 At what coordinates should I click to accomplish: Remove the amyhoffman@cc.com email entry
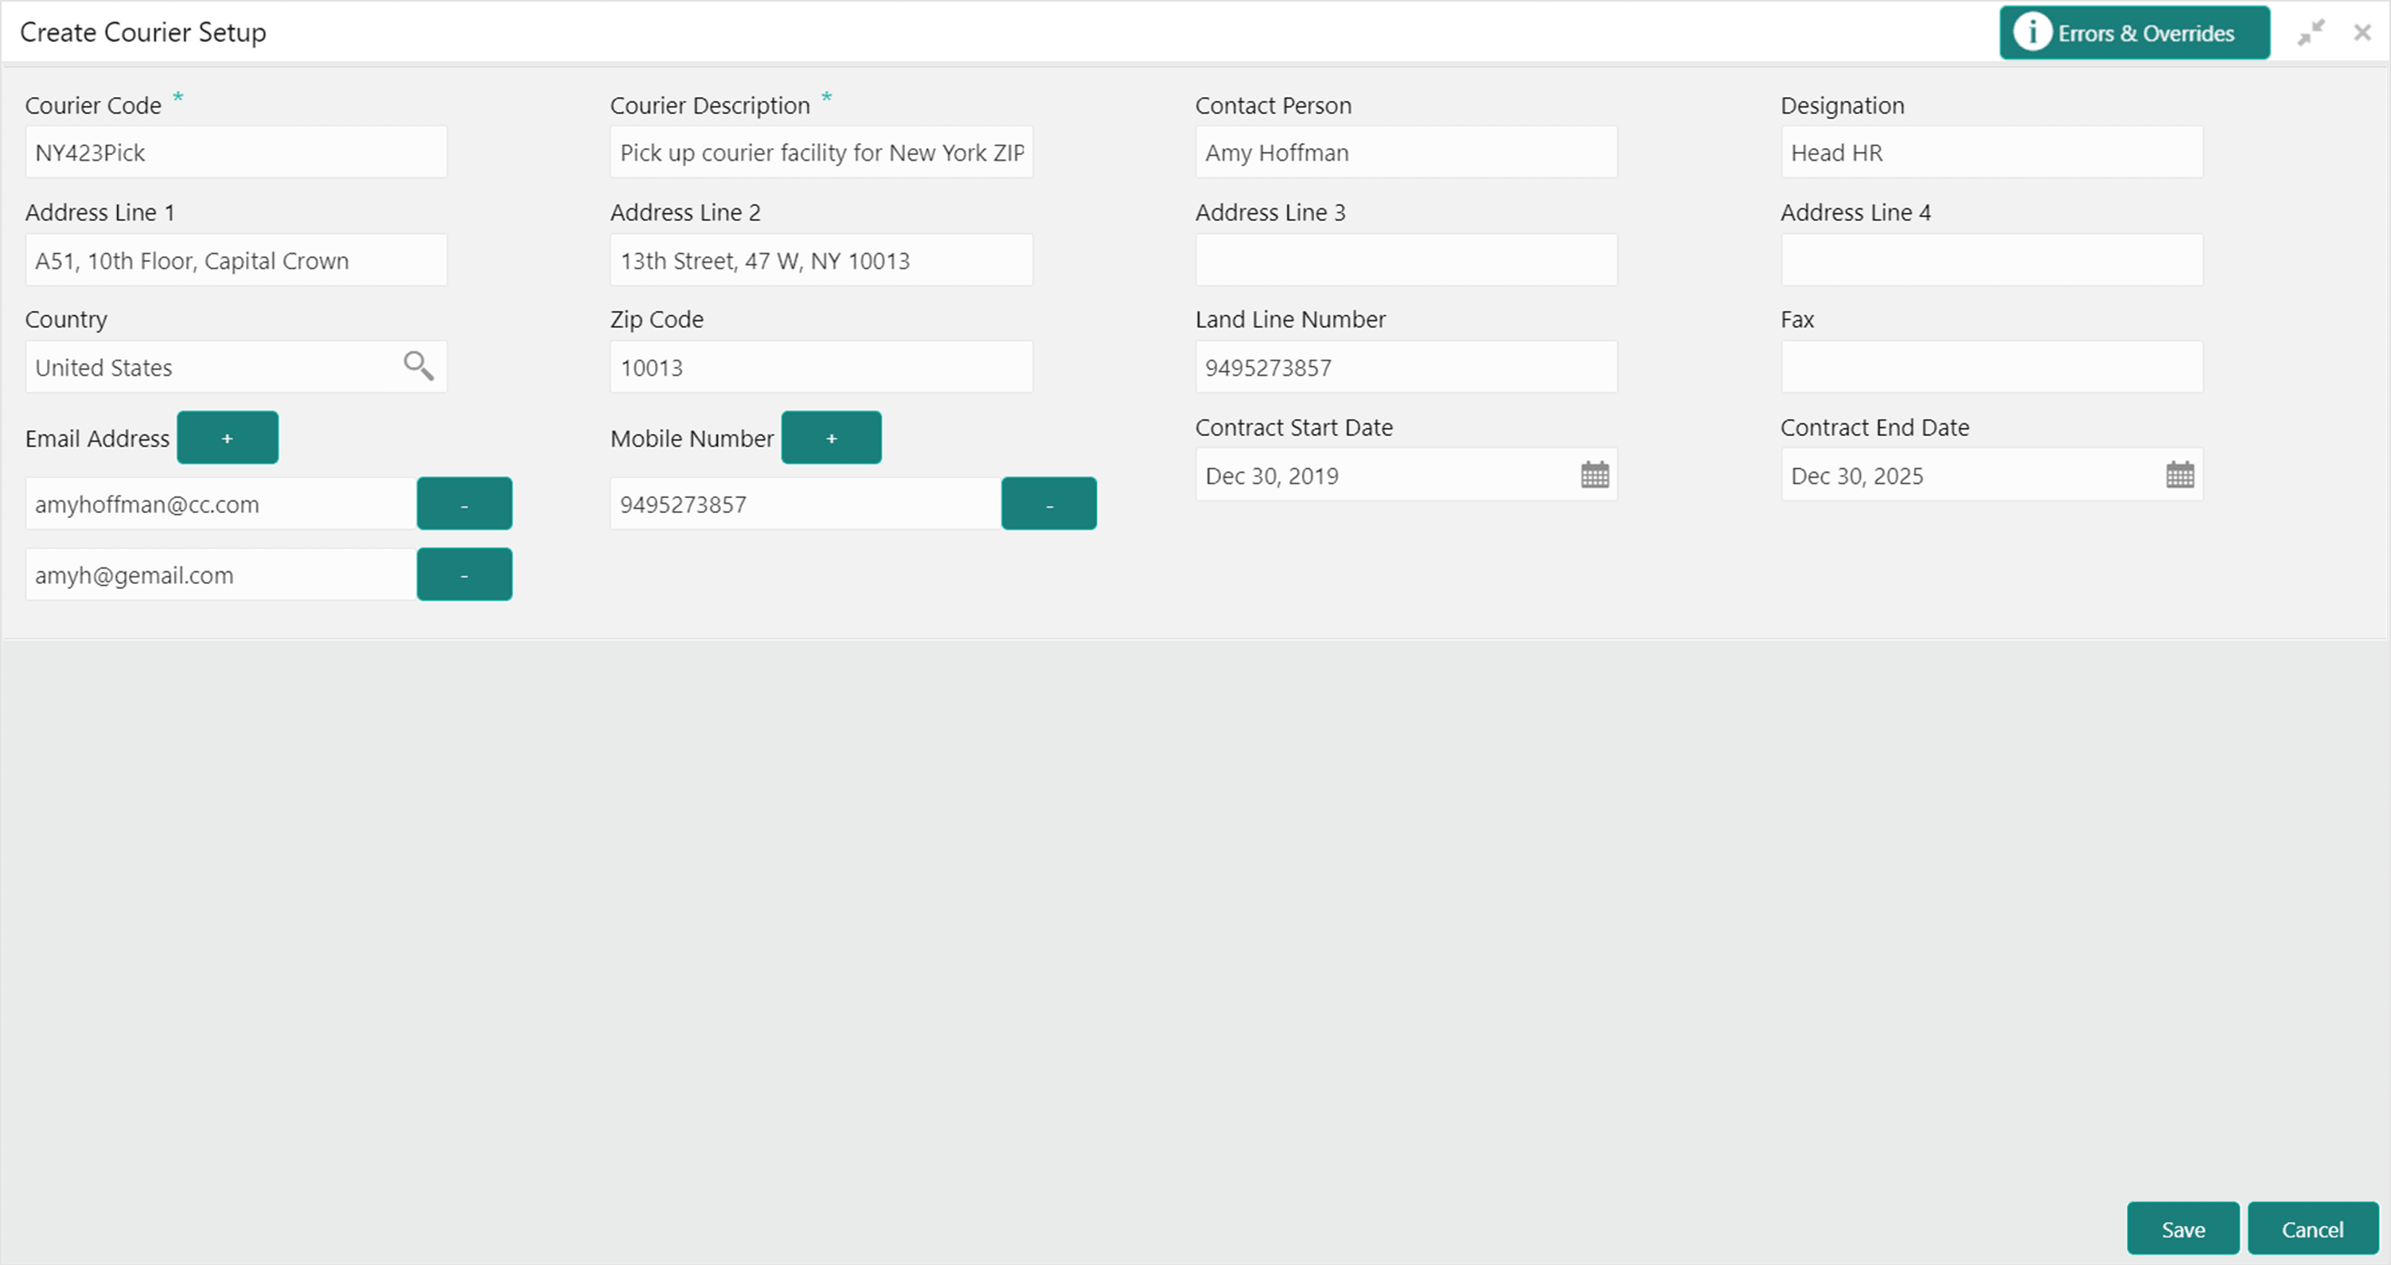(x=464, y=504)
